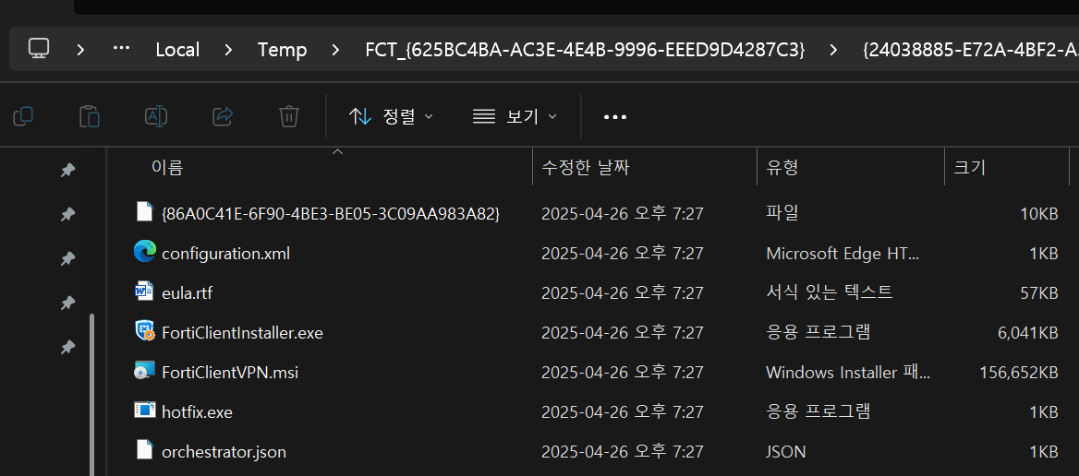Viewport: 1079px width, 476px height.
Task: Click the fourth pin icon in sidebar
Action: tap(68, 303)
